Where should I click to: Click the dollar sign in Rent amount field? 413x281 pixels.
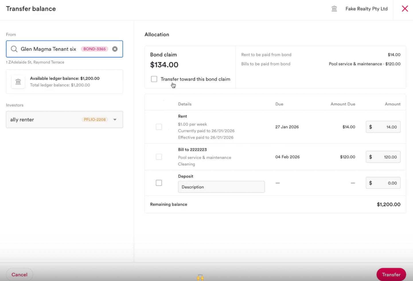pyautogui.click(x=371, y=127)
